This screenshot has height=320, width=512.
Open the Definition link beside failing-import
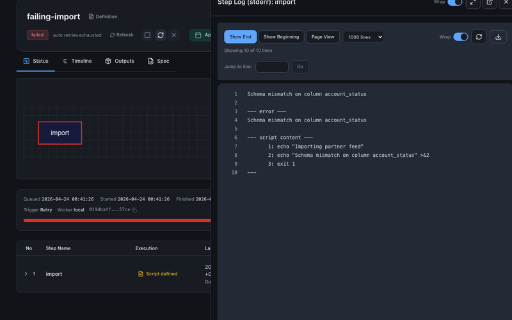[x=103, y=17]
